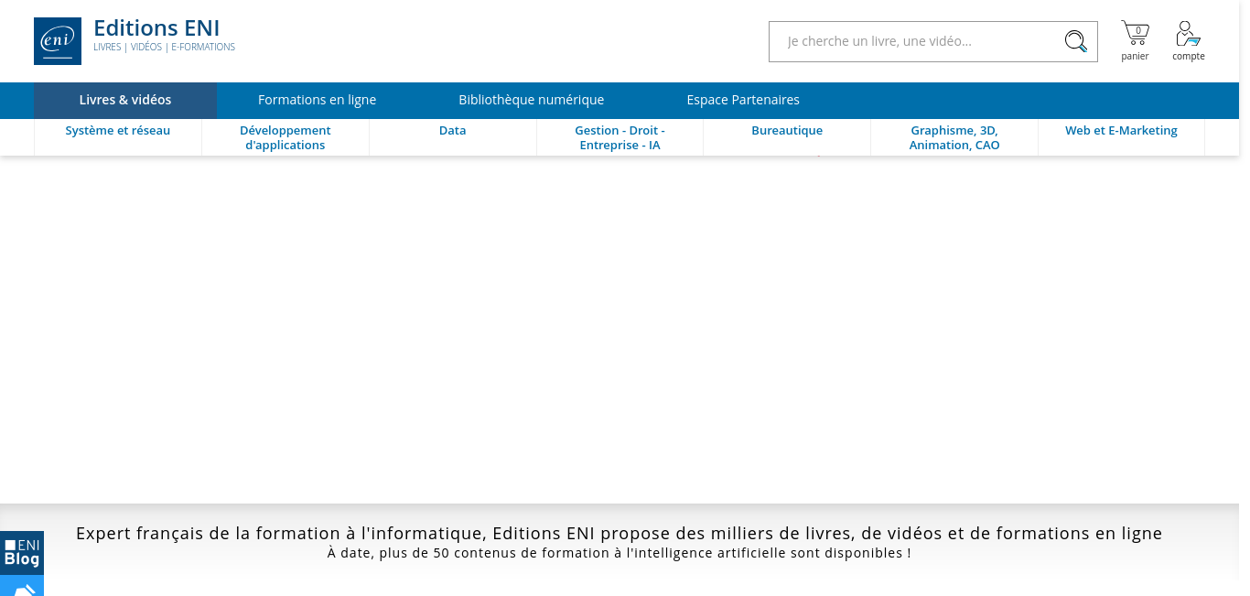The height and width of the screenshot is (596, 1250).
Task: Open the Bureautique category
Action: coord(787,131)
